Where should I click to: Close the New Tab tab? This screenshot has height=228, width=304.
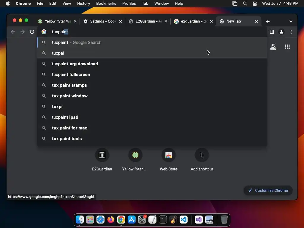click(256, 21)
